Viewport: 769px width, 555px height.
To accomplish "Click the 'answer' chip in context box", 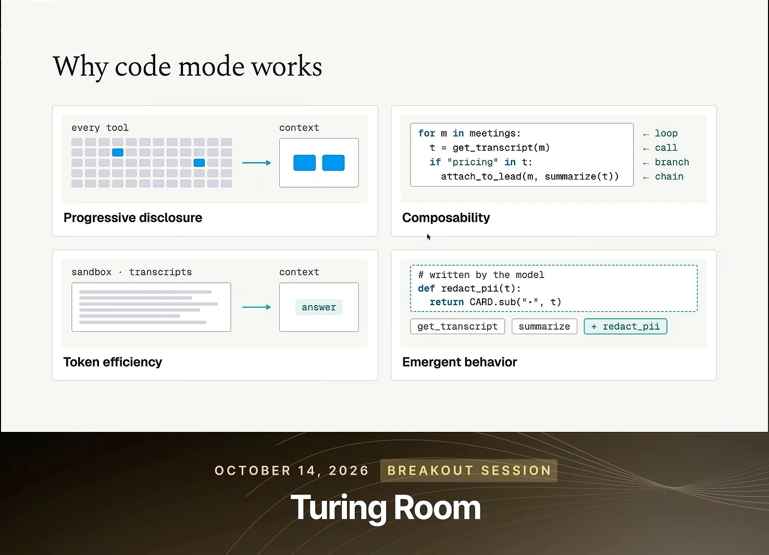I will click(x=319, y=307).
